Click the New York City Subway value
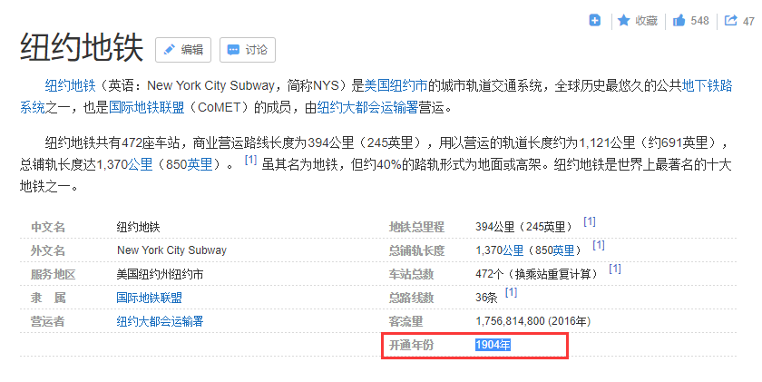The image size is (762, 382). pos(171,250)
